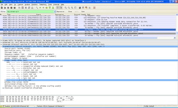The width and height of the screenshot is (178, 108).
Task: Find a packet with magnifier icon
Action: (x=37, y=8)
